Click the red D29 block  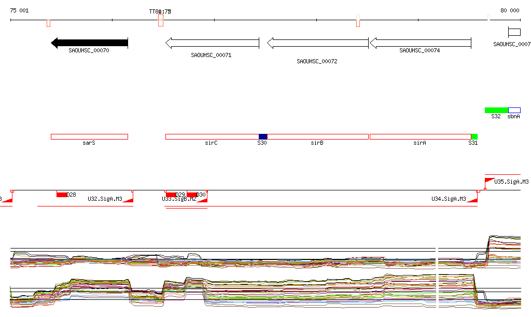[171, 195]
